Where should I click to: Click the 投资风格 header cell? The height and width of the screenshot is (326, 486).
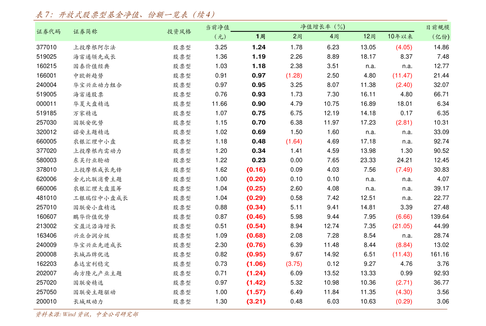(179, 31)
